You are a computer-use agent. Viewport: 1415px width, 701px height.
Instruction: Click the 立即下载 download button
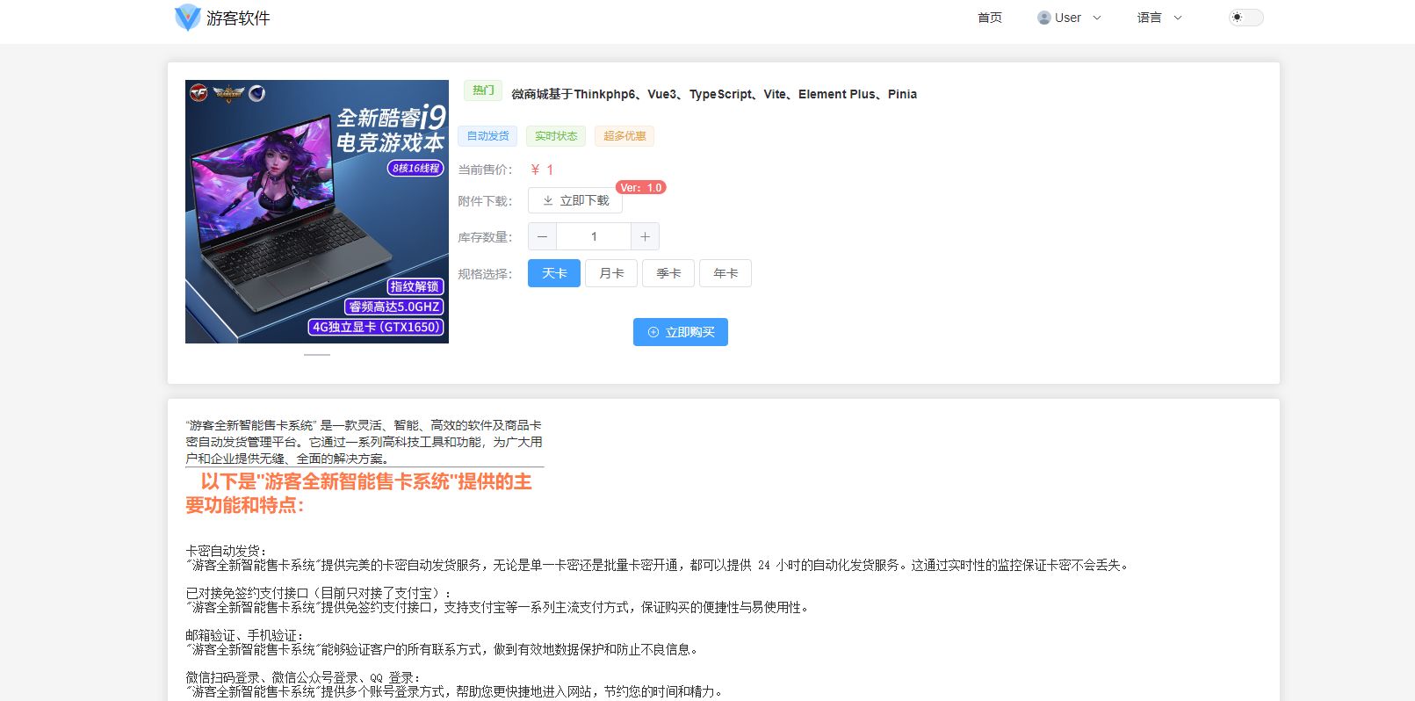tap(575, 200)
